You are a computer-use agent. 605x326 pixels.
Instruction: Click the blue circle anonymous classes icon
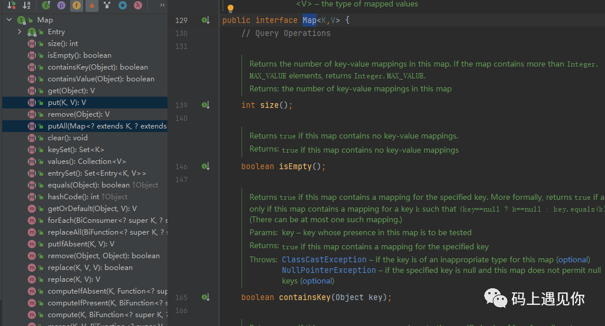(123, 5)
